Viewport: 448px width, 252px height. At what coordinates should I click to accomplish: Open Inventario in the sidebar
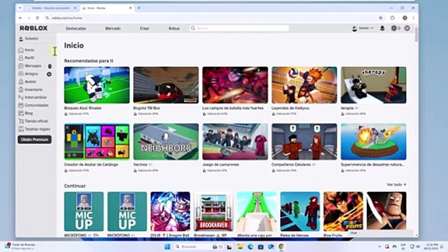click(33, 90)
